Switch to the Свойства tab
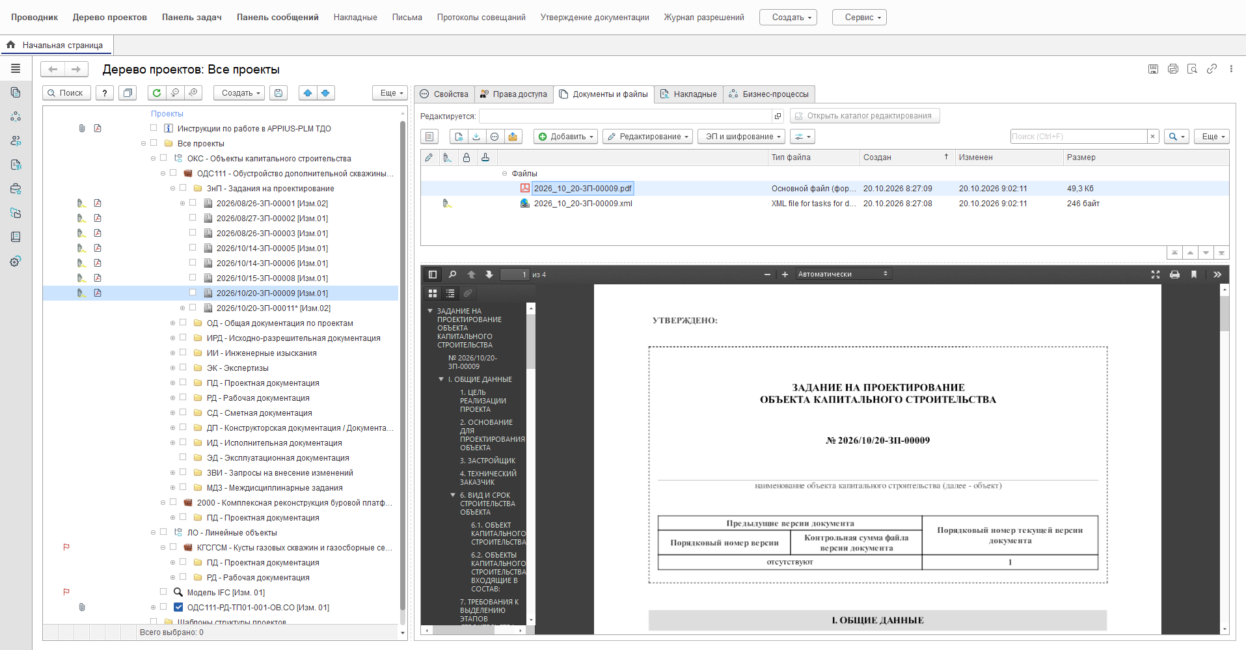 pyautogui.click(x=444, y=94)
